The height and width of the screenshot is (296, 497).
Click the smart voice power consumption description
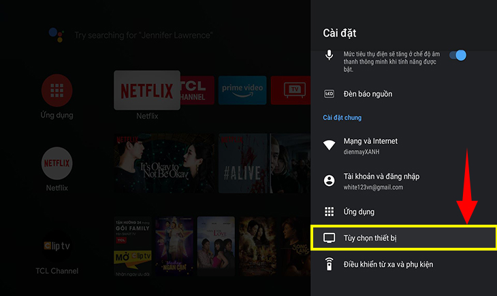tap(391, 62)
